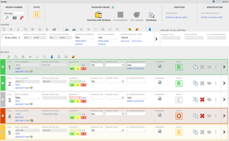Delete position 4 BATTERY with red X

pyautogui.click(x=202, y=116)
